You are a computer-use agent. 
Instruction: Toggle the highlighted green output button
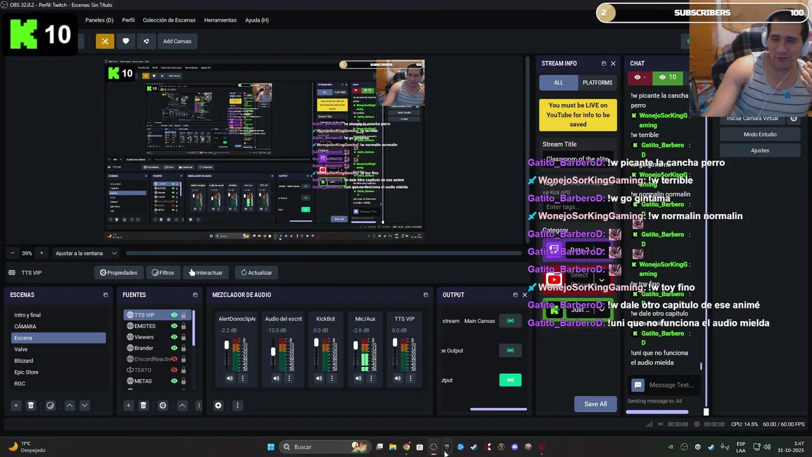pos(510,380)
